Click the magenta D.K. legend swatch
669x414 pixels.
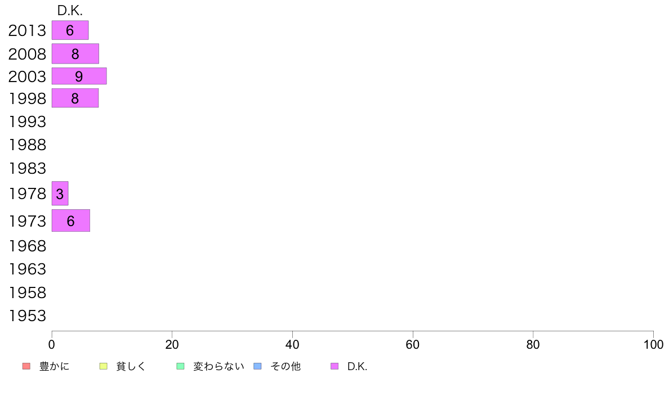point(334,366)
